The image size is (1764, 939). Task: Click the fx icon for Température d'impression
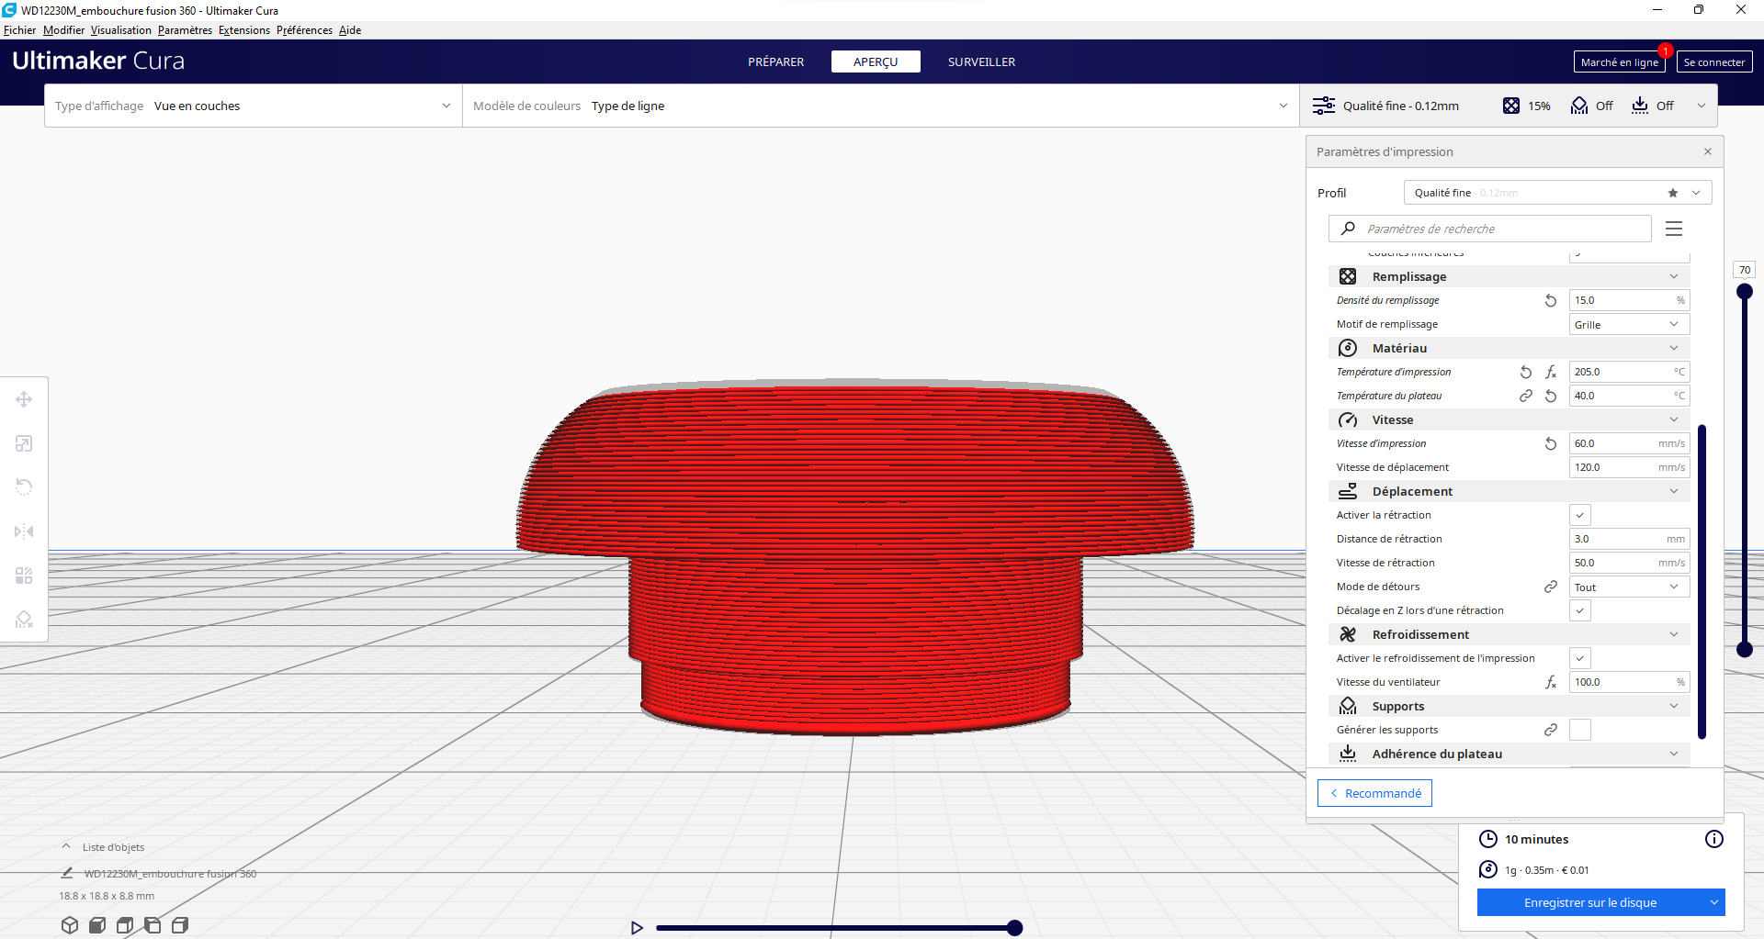pyautogui.click(x=1551, y=372)
